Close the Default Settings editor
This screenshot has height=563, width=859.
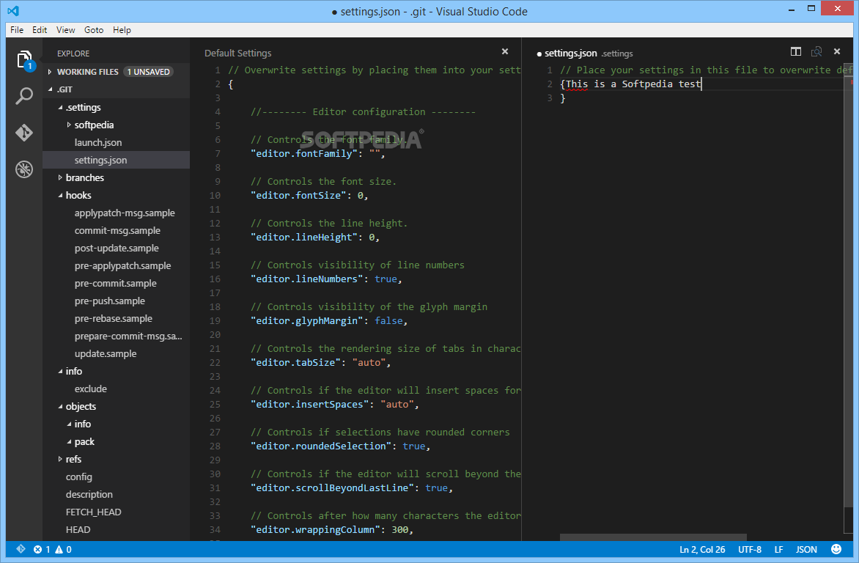tap(505, 51)
